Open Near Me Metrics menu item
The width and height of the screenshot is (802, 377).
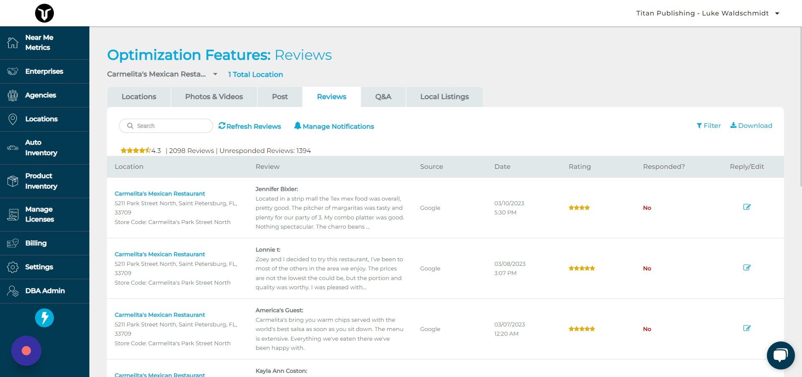(45, 43)
